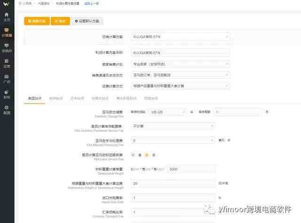This screenshot has width=301, height=223.
Task: Click the orange add-scheme button
Action: (37, 21)
